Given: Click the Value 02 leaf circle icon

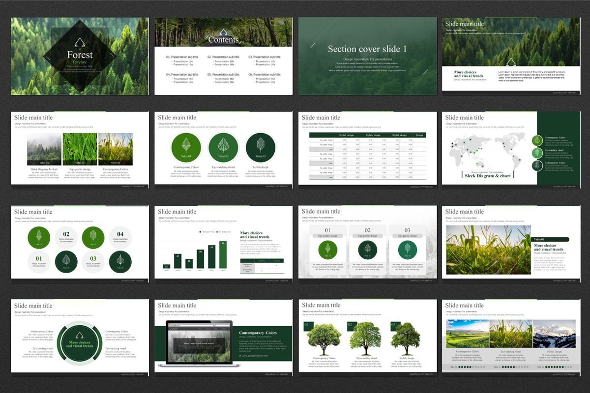Looking at the screenshot, I should 224,144.
